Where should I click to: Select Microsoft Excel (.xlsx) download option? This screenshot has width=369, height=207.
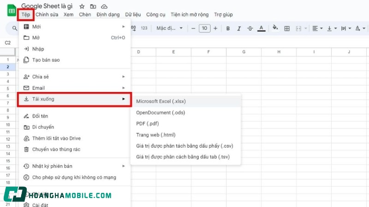(x=161, y=101)
